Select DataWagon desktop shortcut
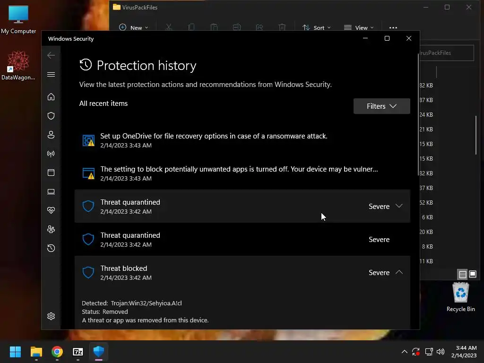Screen dimensions: 484x363 tap(18, 65)
